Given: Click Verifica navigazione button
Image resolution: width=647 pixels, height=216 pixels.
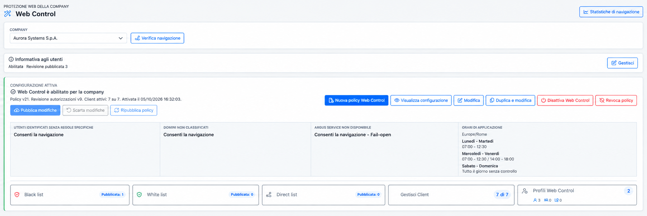Looking at the screenshot, I should coord(157,38).
